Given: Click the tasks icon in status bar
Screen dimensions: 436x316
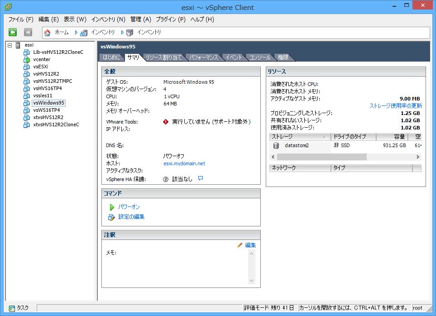Looking at the screenshot, I should point(11,308).
